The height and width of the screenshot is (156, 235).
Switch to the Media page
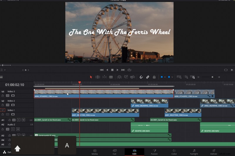(x=95, y=152)
